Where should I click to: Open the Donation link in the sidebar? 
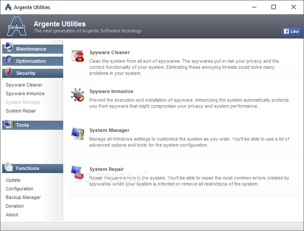(x=15, y=206)
